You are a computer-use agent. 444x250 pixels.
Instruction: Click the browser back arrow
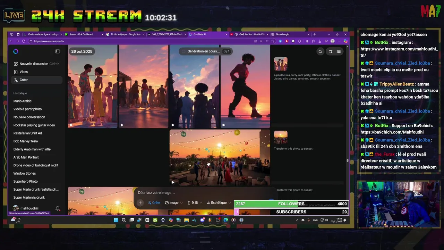click(11, 41)
